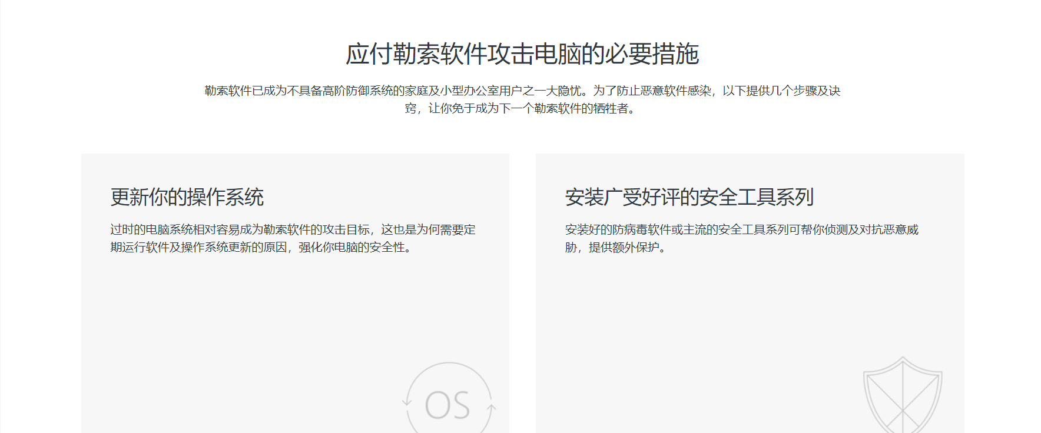Click the empty area of the security tools card
Screen dimensions: 1041x433
(x=707, y=329)
